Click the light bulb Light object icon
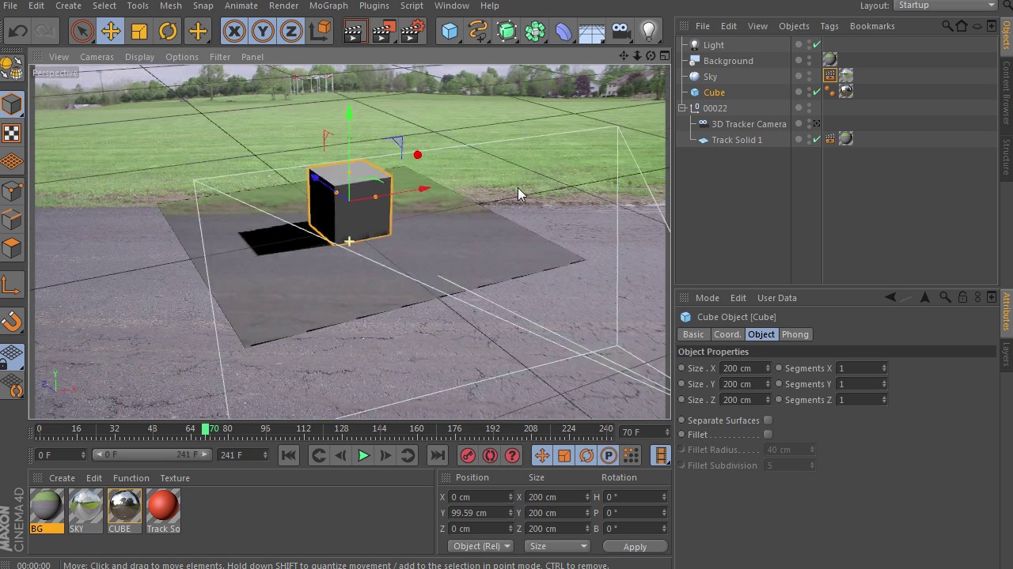 click(x=649, y=32)
